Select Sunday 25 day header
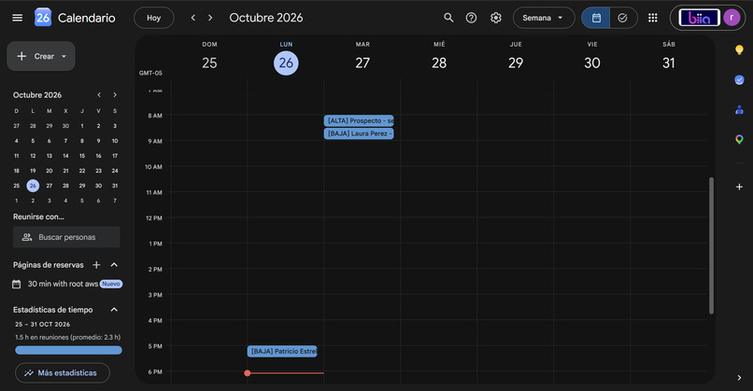This screenshot has height=391, width=753. coord(209,63)
